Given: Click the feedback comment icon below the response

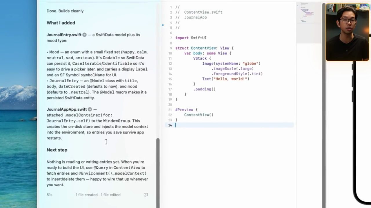Looking at the screenshot, I should tap(146, 195).
